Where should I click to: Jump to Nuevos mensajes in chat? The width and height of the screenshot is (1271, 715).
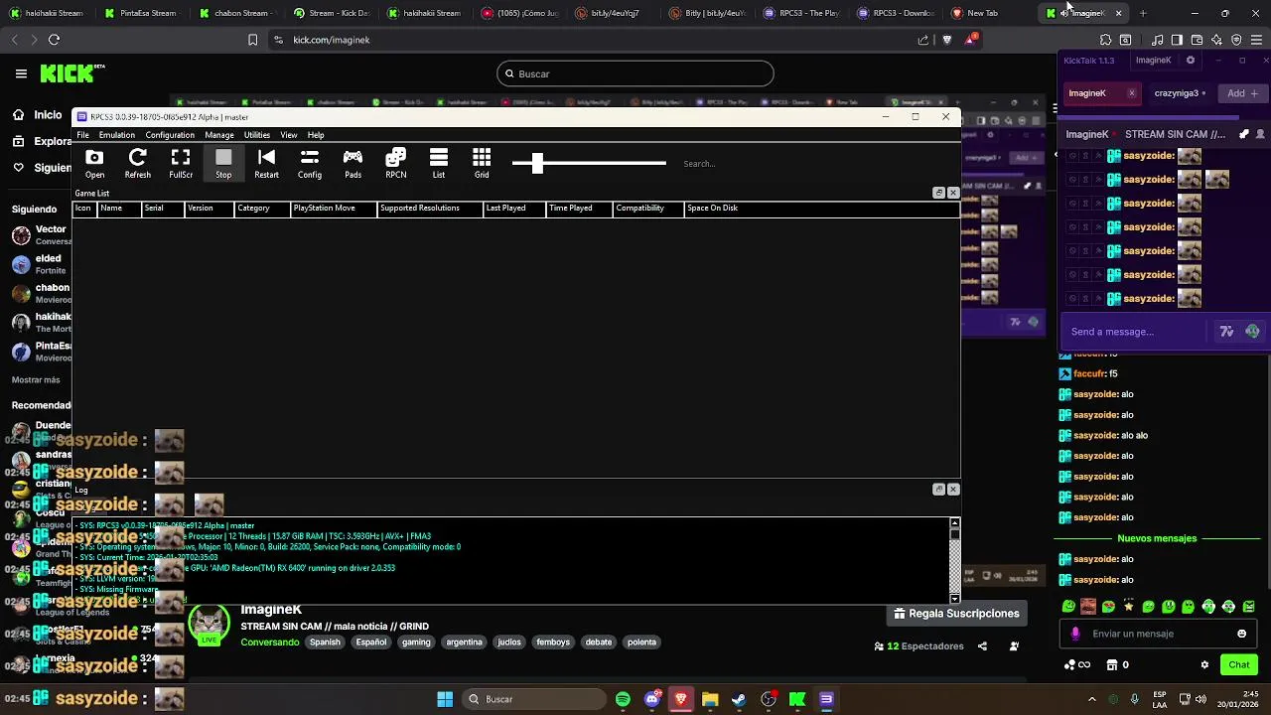pos(1157,538)
